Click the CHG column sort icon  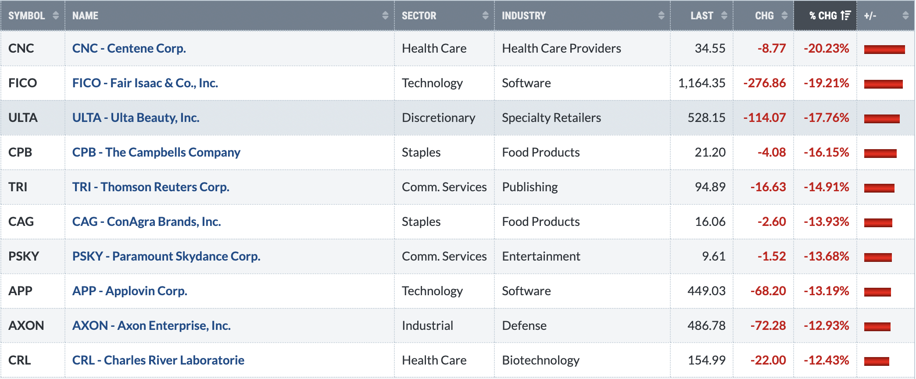click(x=784, y=16)
